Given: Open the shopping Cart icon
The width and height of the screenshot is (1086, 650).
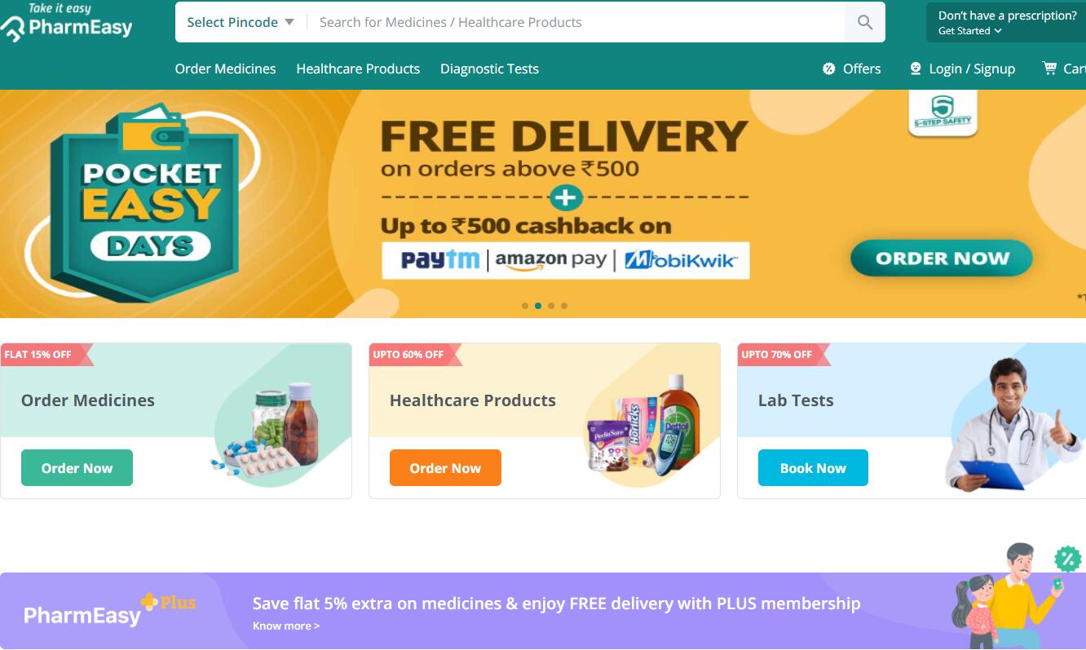Looking at the screenshot, I should click(1050, 69).
